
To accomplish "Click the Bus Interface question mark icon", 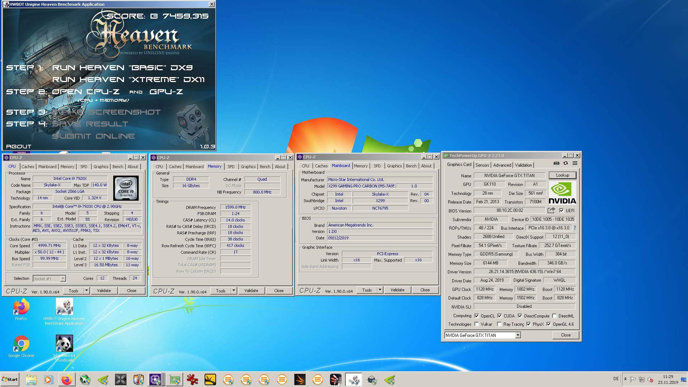I will click(575, 228).
